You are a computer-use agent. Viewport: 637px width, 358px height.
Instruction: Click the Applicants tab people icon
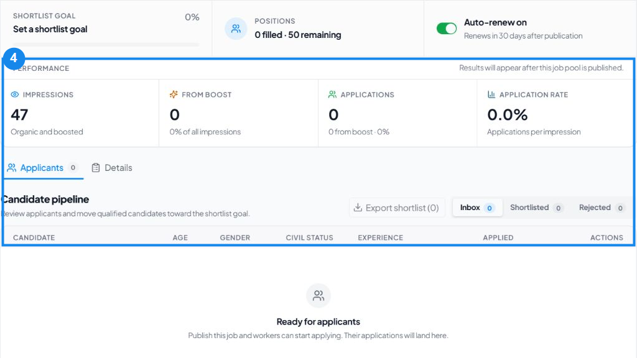click(12, 168)
